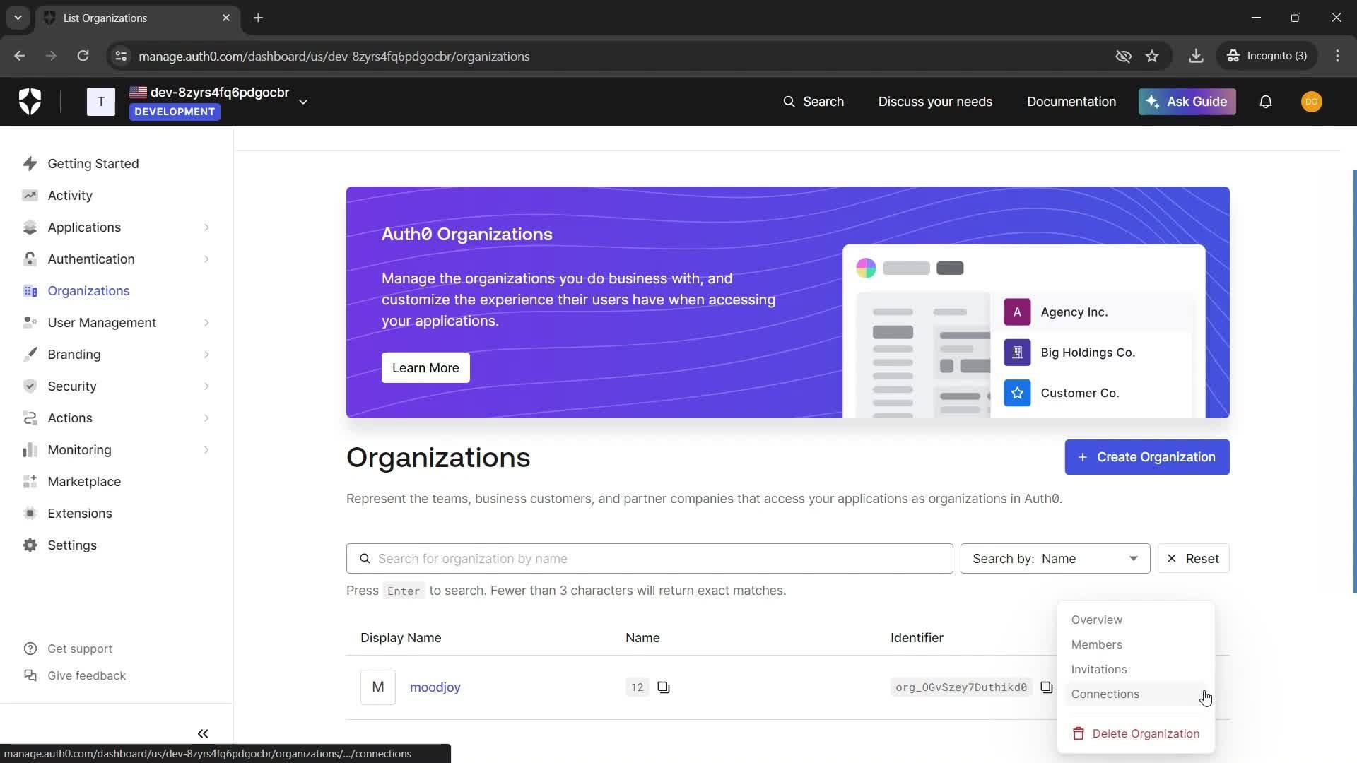The image size is (1357, 763).
Task: Open the Authentication sidebar section
Action: [91, 259]
